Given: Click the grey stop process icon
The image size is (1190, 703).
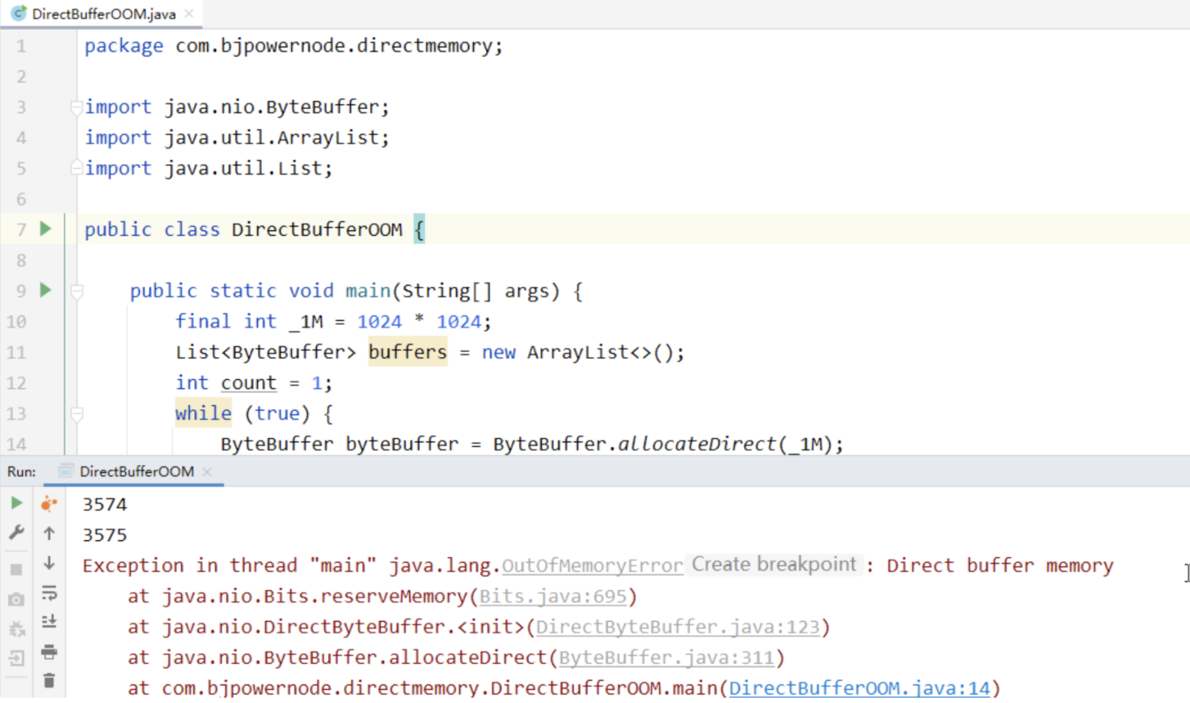Looking at the screenshot, I should [x=16, y=569].
